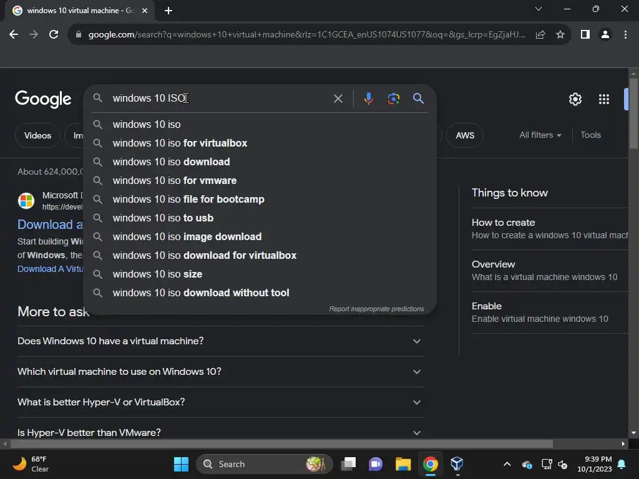Open Google apps grid
639x479 pixels.
[x=603, y=99]
